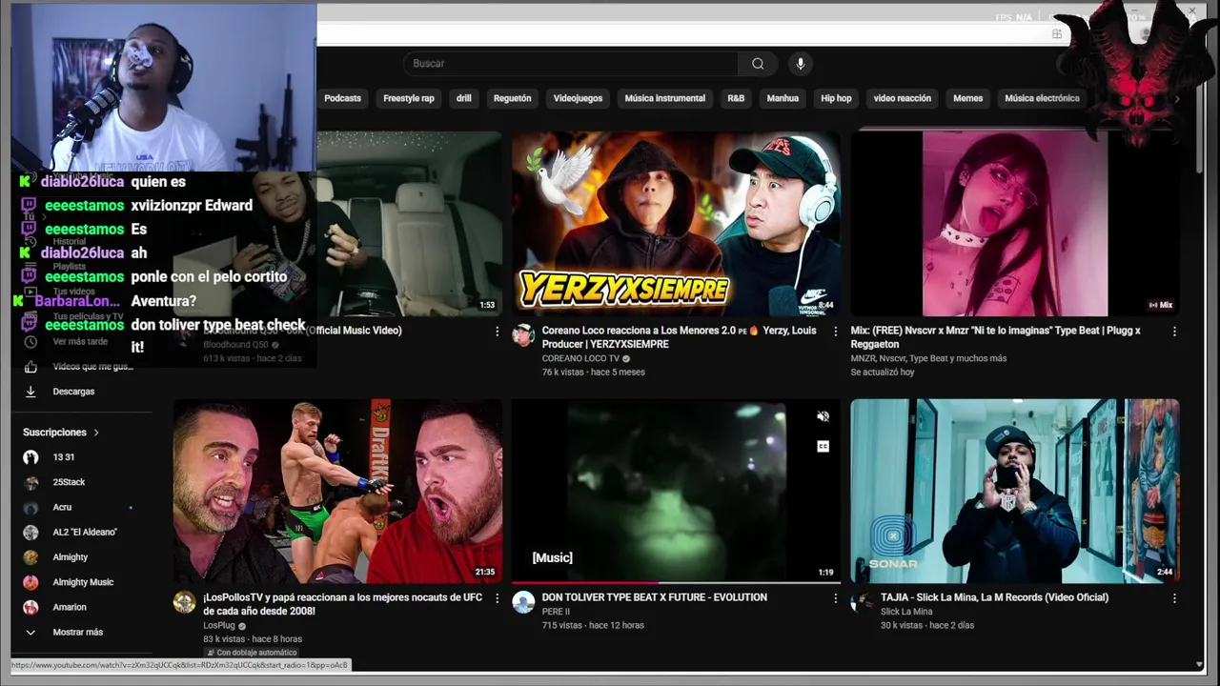Click the COREANO LOCO TV channel name
The height and width of the screenshot is (686, 1220).
pyautogui.click(x=580, y=358)
